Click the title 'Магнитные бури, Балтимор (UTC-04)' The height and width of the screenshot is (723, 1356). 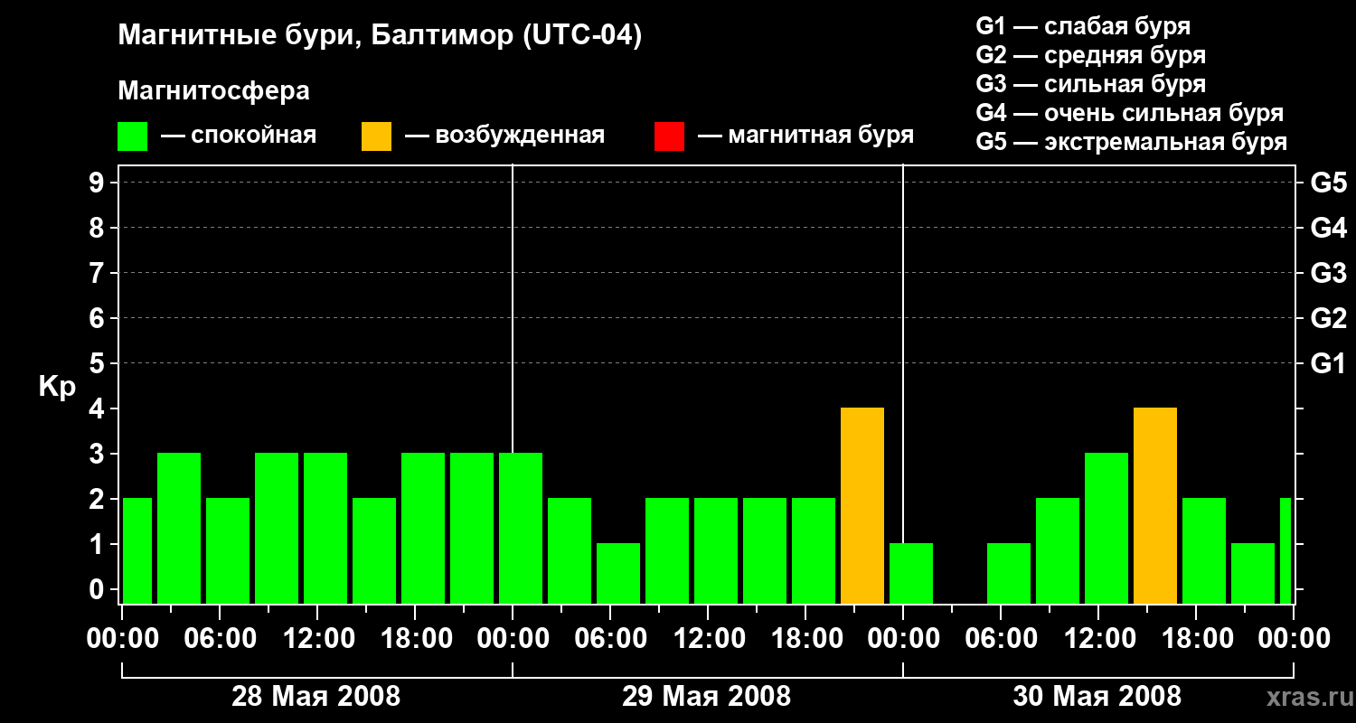(380, 36)
